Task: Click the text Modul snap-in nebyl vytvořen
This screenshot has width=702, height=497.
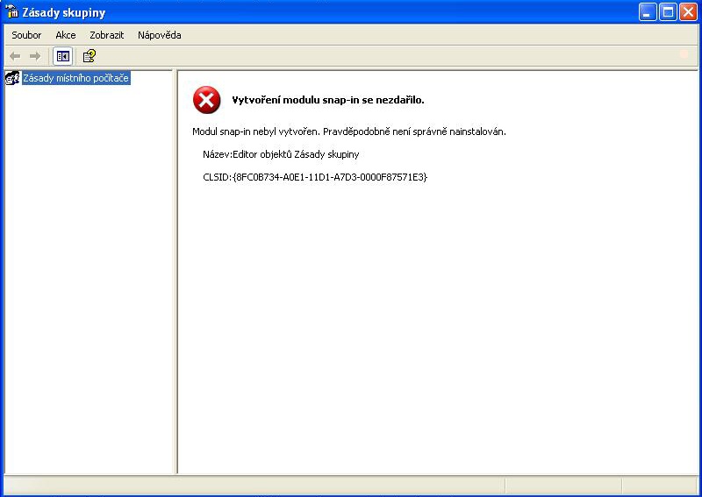Action: (256, 132)
